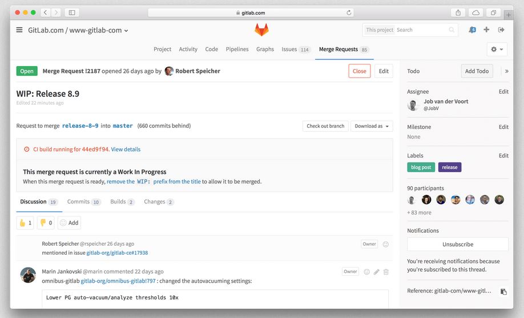The image size is (524, 318).
Task: Copy the reference to clipboard
Action: [x=503, y=291]
